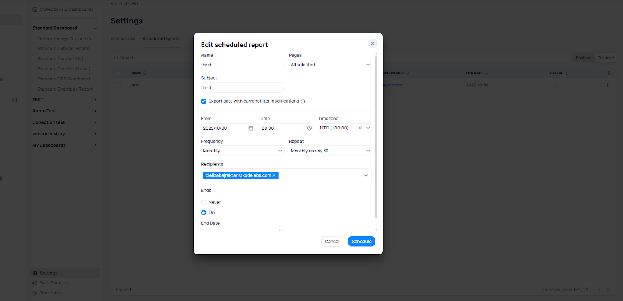This screenshot has width=623, height=301.
Task: Close the Edit scheduled report dialog
Action: pyautogui.click(x=373, y=44)
